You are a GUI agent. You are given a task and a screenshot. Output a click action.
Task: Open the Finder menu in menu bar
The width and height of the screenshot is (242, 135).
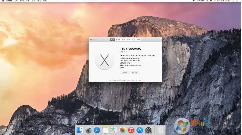click(x=9, y=1)
